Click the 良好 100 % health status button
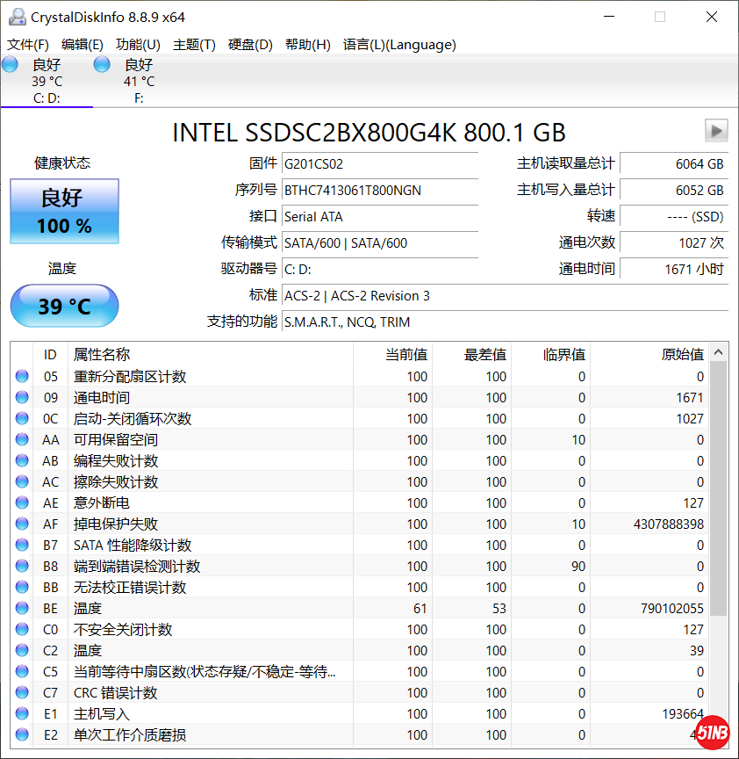This screenshot has height=759, width=739. (x=64, y=211)
